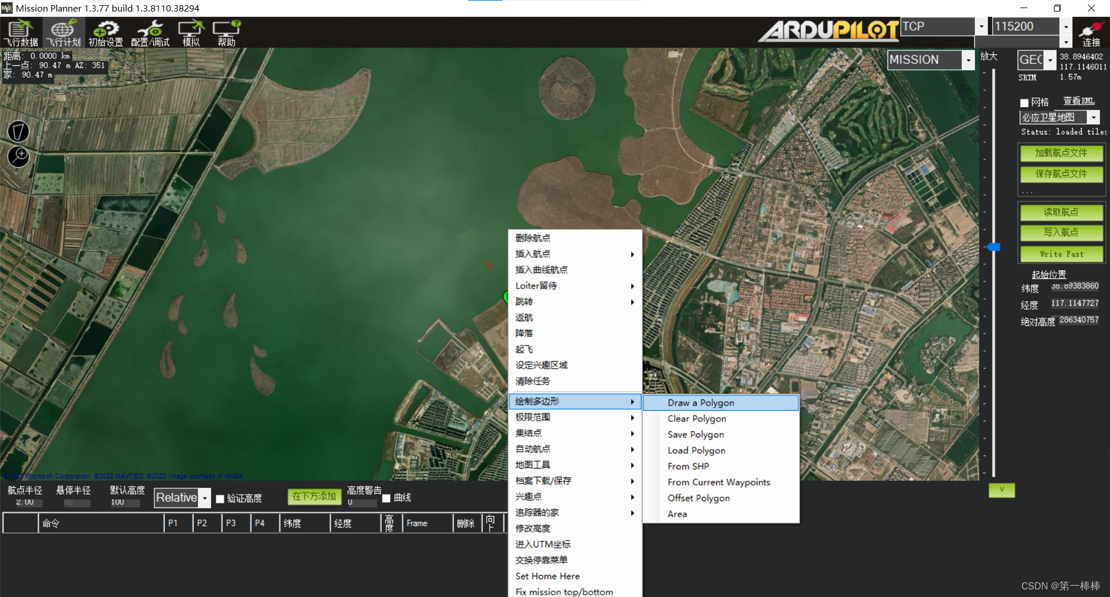
Task: Open the 初始设置 initial setup screen
Action: [106, 33]
